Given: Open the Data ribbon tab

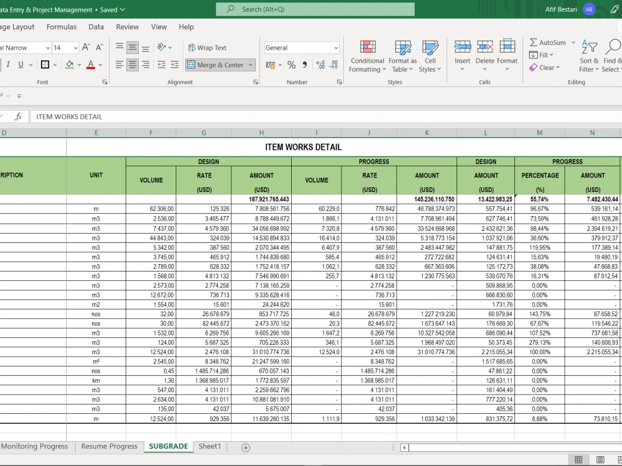Looking at the screenshot, I should tap(96, 27).
